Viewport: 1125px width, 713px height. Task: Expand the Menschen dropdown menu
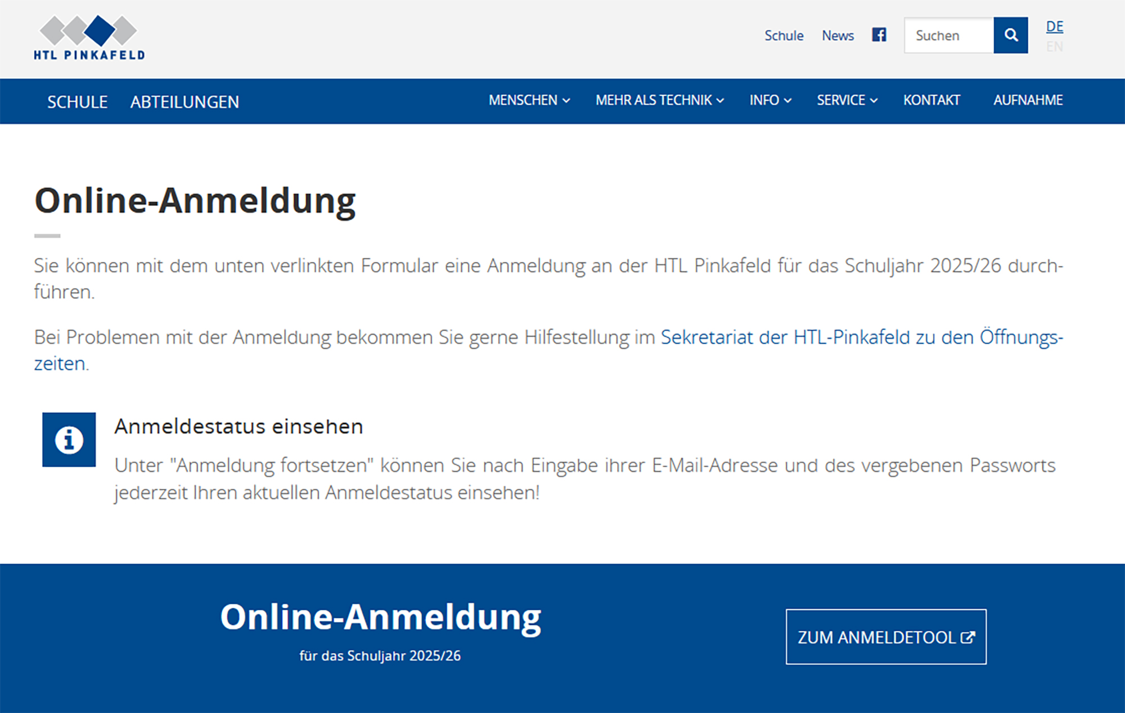[529, 100]
